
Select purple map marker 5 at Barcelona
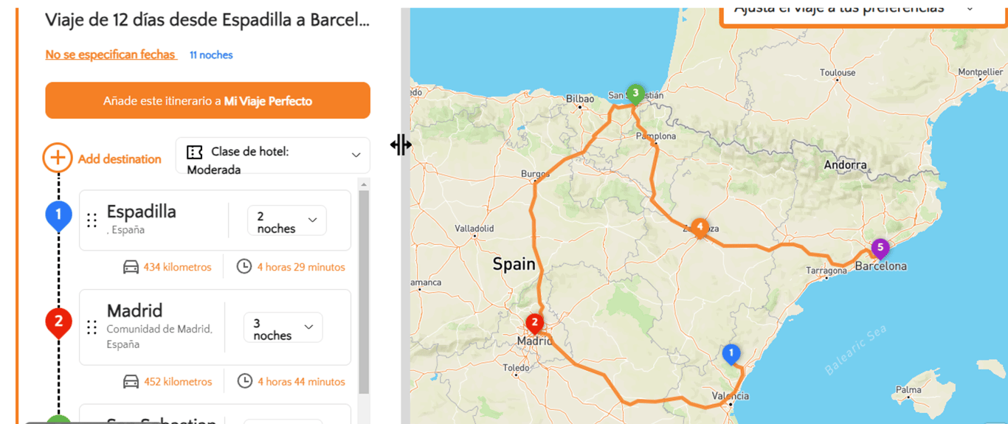coord(880,249)
